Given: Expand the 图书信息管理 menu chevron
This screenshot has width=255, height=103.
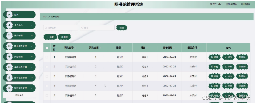Looking at the screenshot, I should pyautogui.click(x=32, y=46).
